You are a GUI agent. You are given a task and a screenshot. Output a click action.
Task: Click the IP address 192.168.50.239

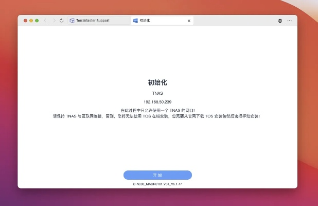[157, 102]
